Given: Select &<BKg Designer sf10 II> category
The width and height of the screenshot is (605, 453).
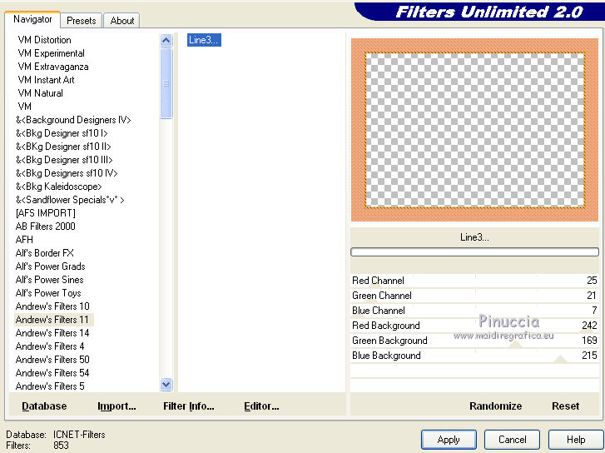Looking at the screenshot, I should 63,147.
